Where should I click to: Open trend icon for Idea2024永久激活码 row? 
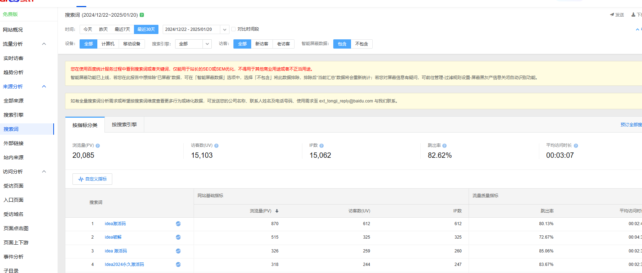178,264
